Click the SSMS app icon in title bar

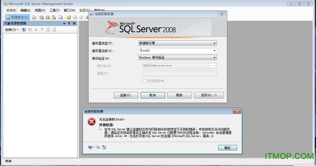pos(5,4)
